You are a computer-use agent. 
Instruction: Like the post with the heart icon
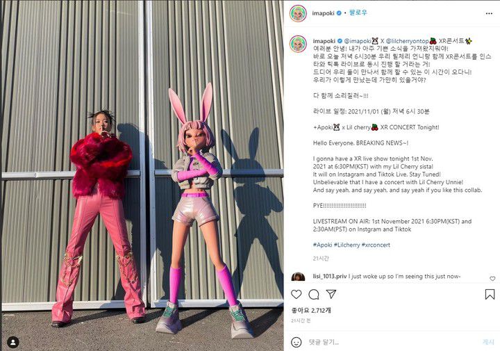coord(297,294)
